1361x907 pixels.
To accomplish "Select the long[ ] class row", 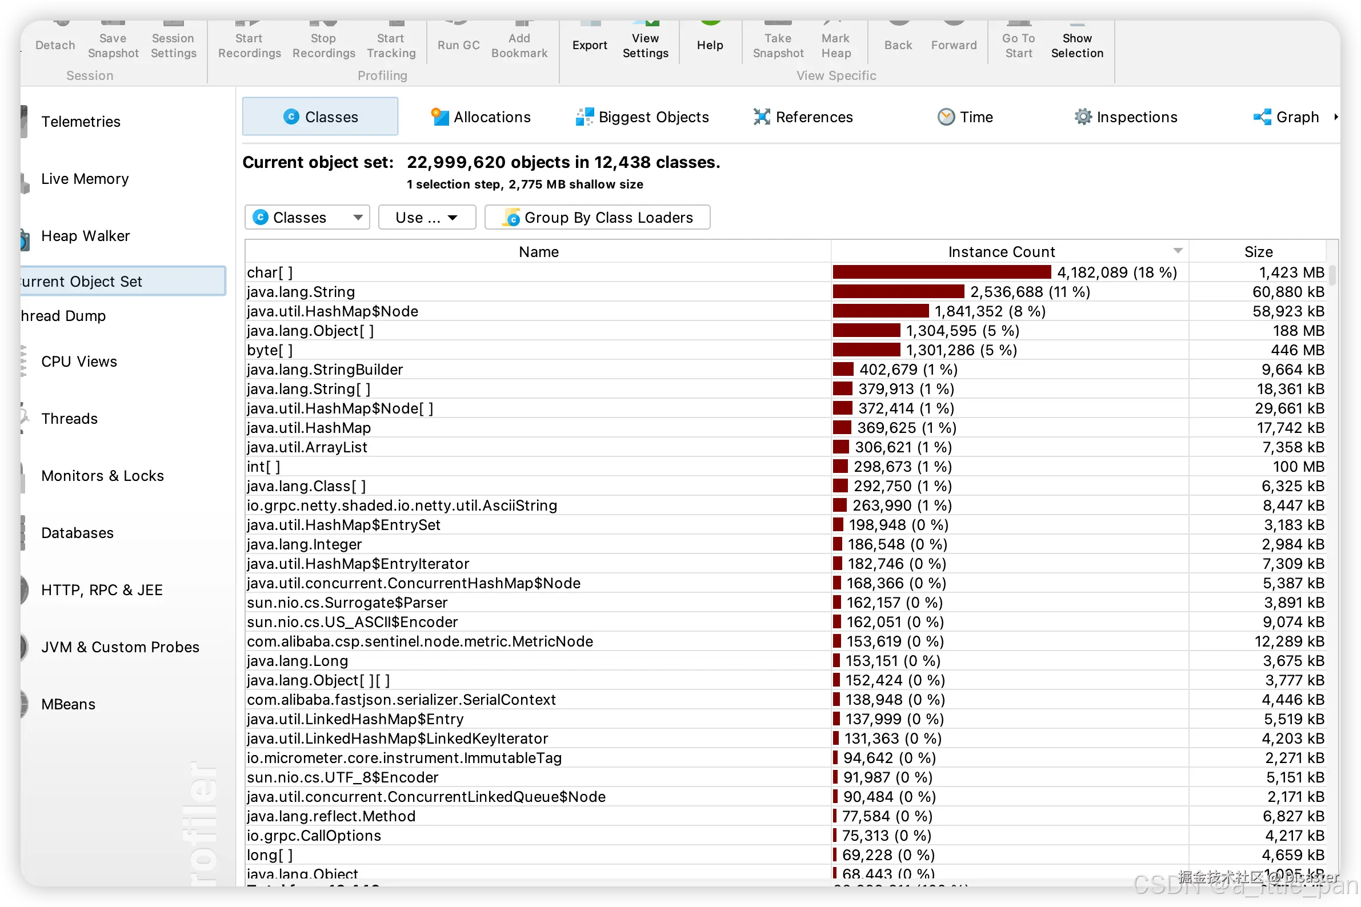I will [786, 855].
